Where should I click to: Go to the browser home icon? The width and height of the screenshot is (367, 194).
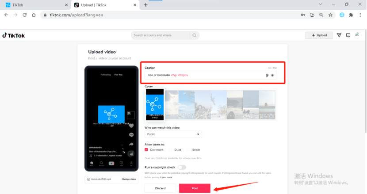pyautogui.click(x=34, y=15)
